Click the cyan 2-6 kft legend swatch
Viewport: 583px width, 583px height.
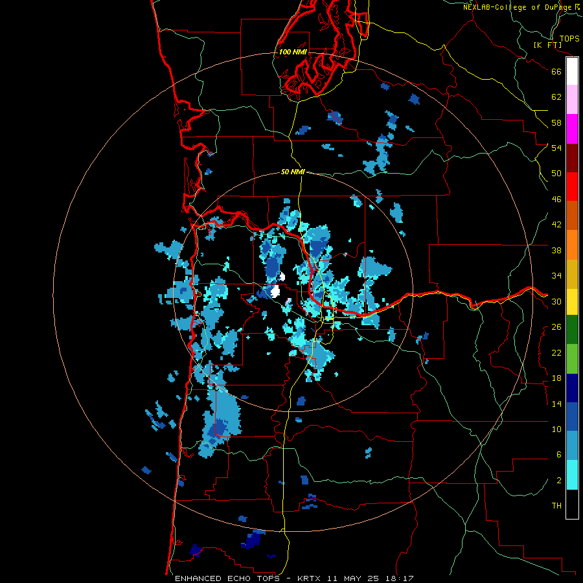(572, 475)
